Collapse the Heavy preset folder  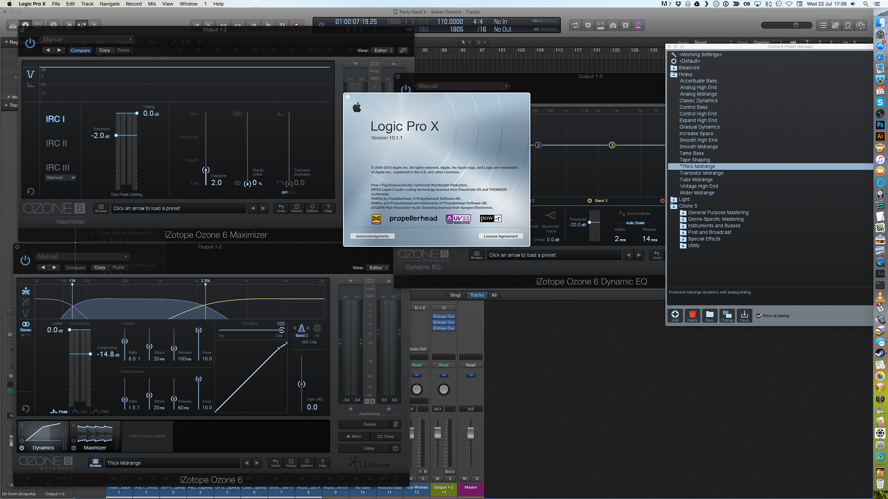click(x=673, y=75)
